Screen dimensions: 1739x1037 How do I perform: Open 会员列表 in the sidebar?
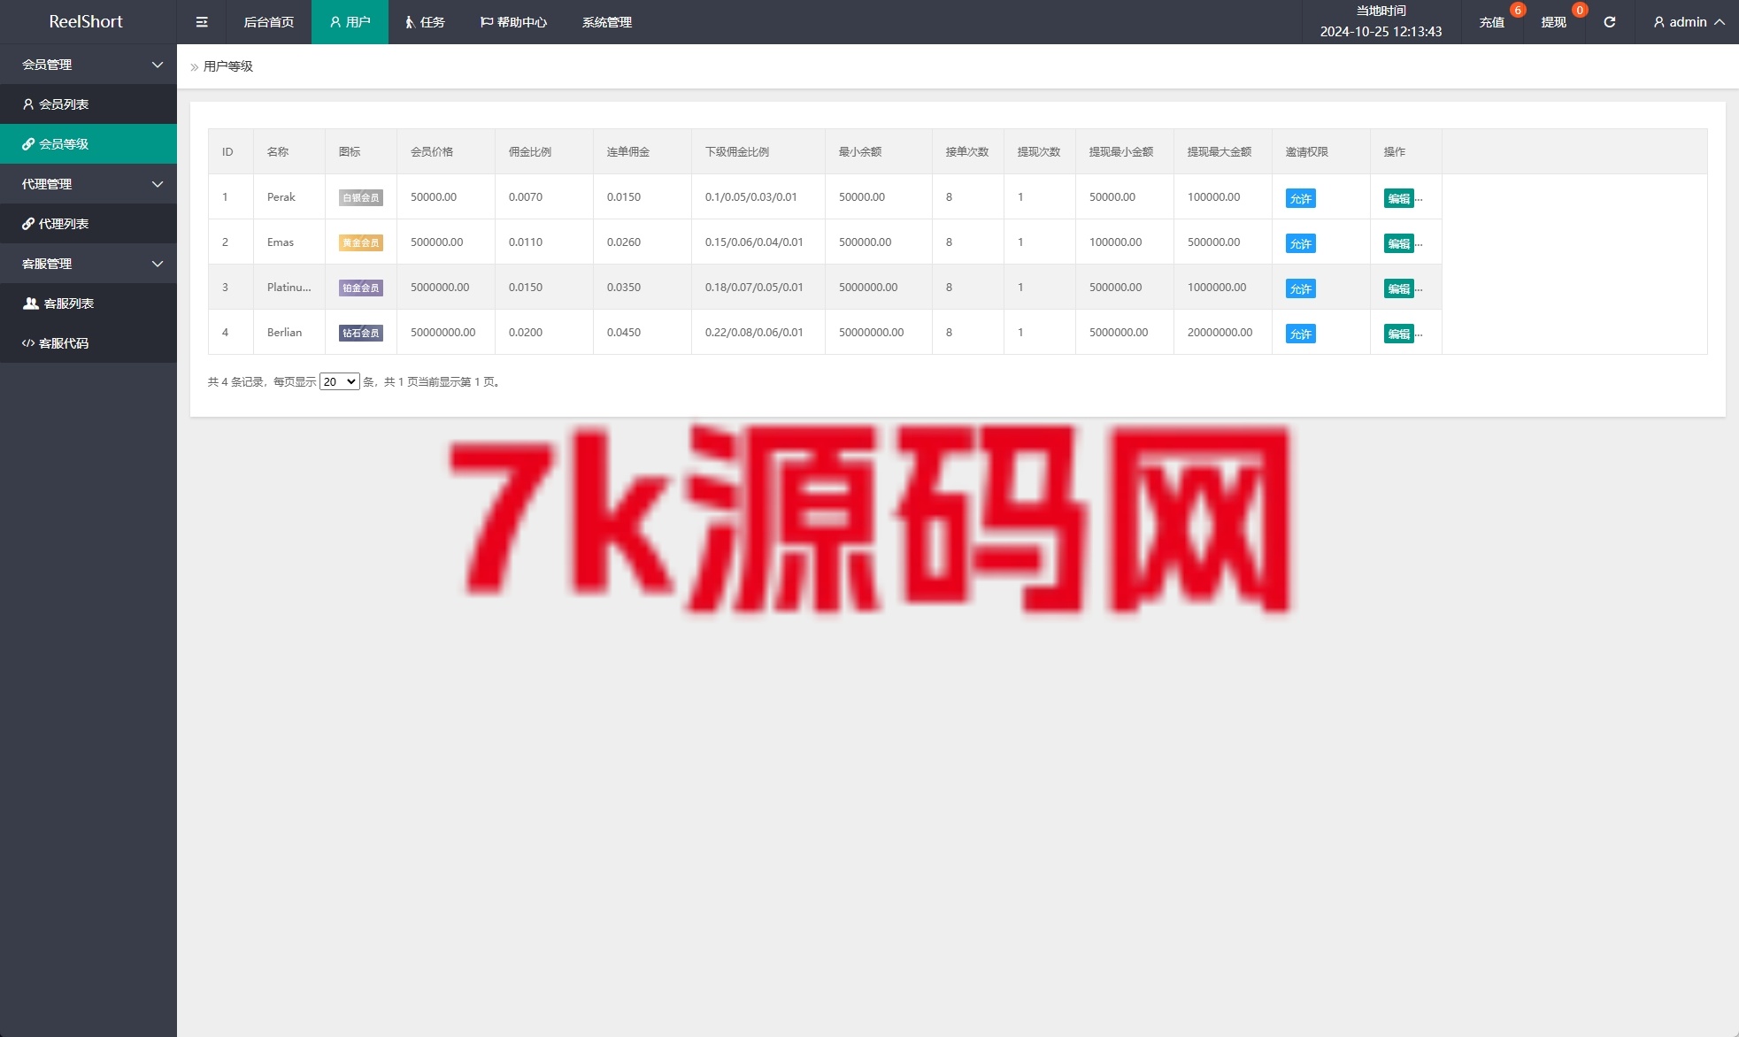point(88,104)
